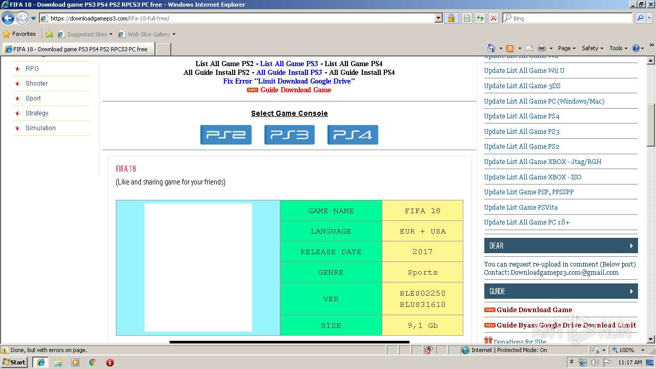This screenshot has width=656, height=369.
Task: Select Sport category in sidebar
Action: 33,98
